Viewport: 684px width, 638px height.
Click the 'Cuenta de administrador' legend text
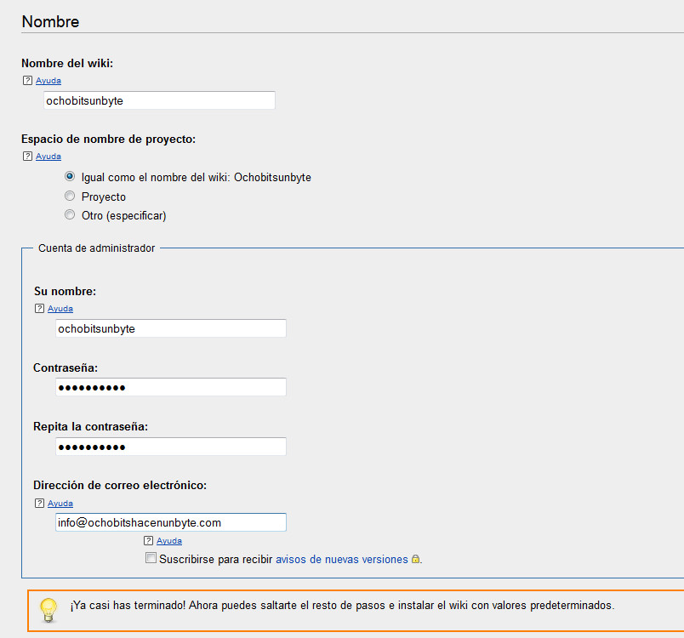click(x=96, y=248)
